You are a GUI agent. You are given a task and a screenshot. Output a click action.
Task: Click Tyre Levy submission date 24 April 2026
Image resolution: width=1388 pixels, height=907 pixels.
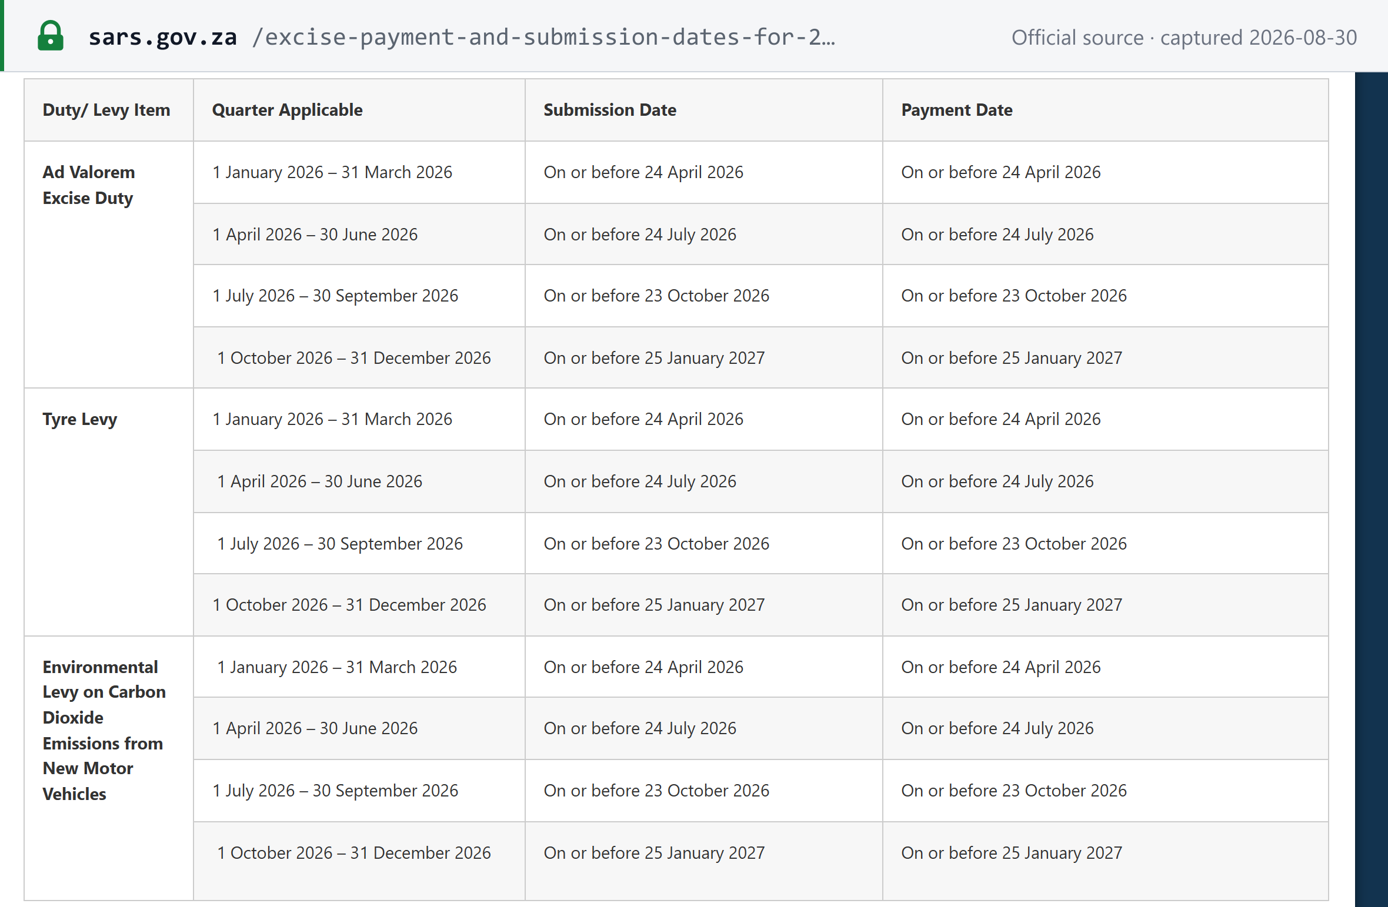(643, 419)
